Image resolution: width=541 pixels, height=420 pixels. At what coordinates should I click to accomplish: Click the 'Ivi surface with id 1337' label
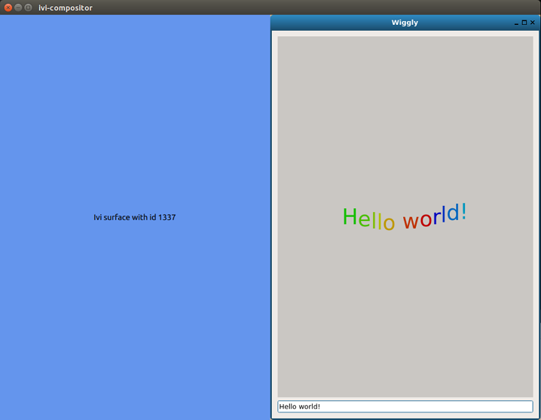pos(135,217)
